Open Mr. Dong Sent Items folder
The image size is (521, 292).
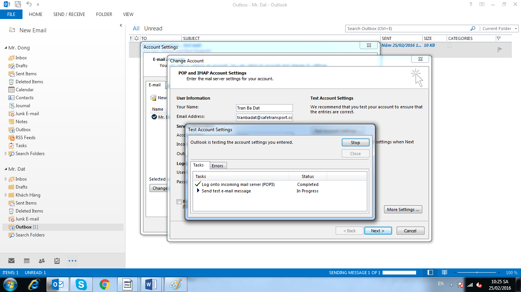(x=26, y=74)
